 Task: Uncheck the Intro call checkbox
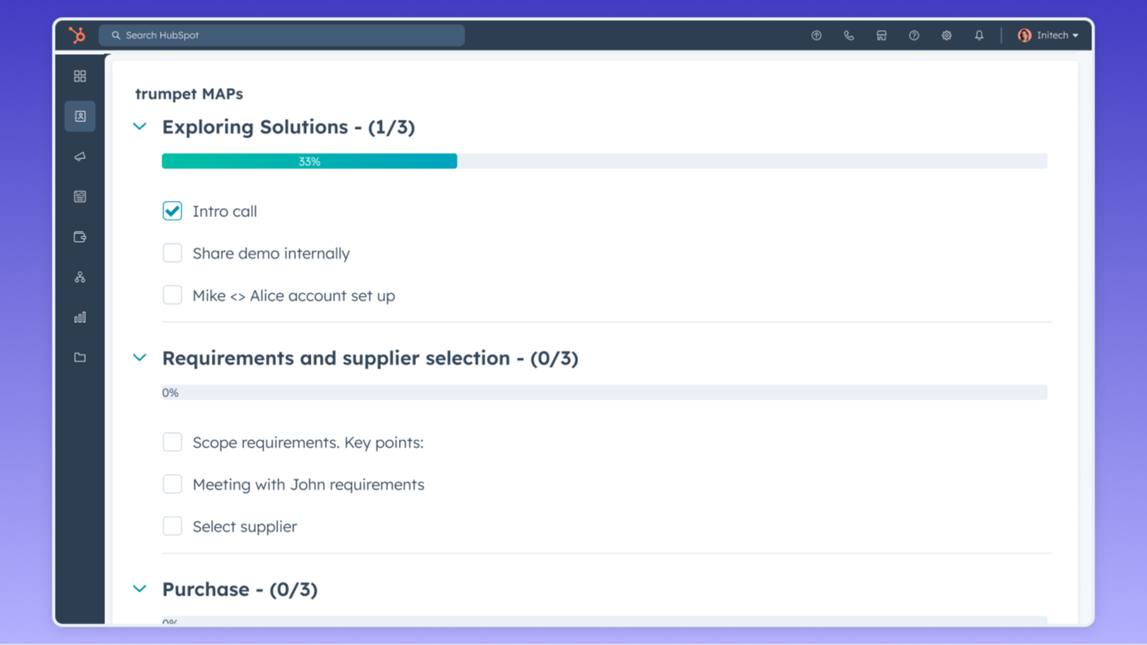tap(172, 211)
